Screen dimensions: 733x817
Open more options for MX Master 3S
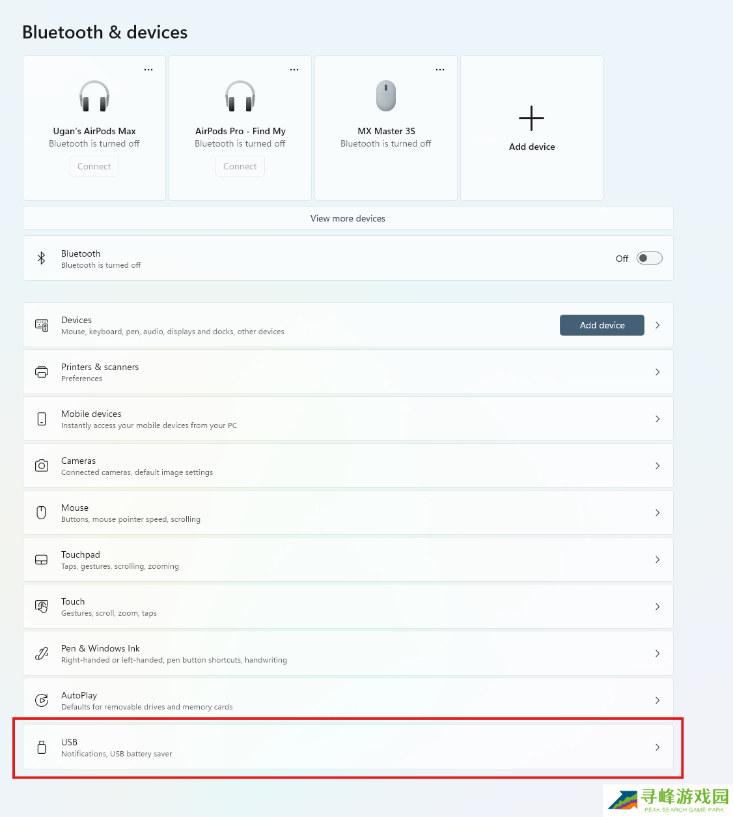pos(440,70)
